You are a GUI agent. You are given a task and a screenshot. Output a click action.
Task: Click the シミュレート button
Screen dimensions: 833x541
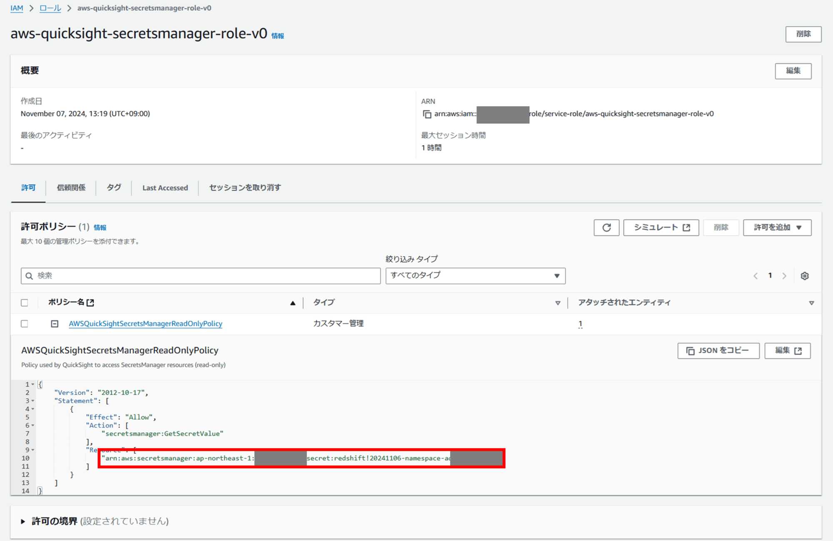(661, 227)
